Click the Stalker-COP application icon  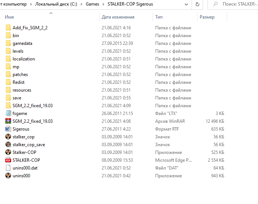(8, 152)
